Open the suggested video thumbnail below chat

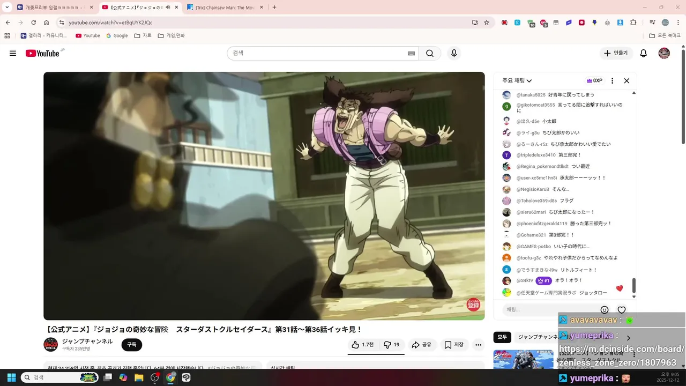(523, 359)
